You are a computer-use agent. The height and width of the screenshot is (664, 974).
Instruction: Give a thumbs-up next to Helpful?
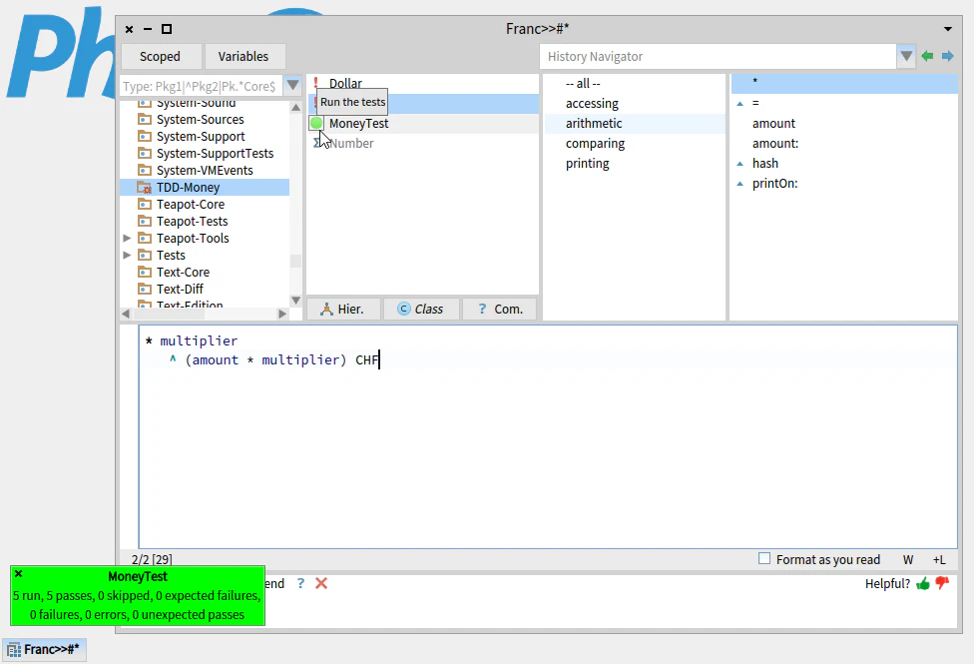point(923,583)
